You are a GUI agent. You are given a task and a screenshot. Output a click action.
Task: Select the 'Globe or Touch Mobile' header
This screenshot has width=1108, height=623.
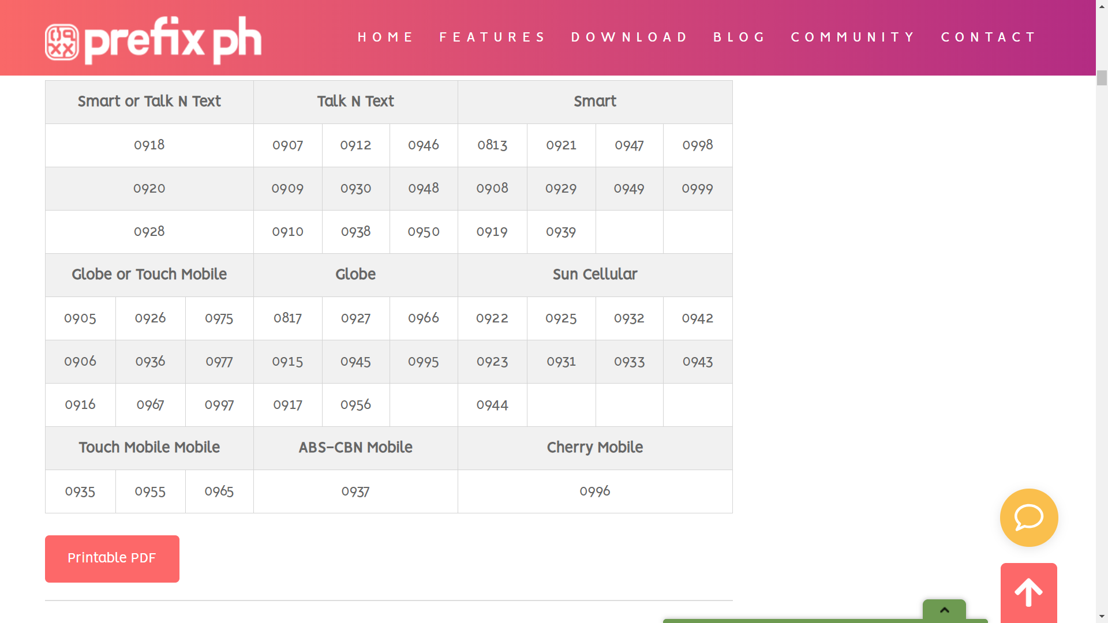(149, 275)
